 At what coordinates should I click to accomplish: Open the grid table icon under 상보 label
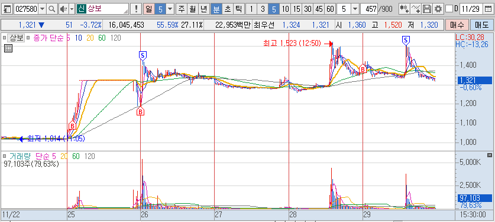pos(8,48)
